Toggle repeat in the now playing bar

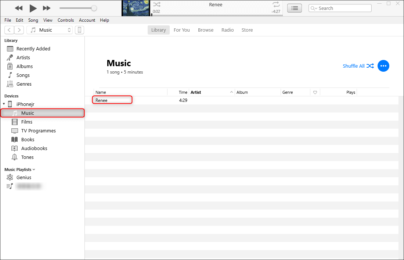click(276, 5)
